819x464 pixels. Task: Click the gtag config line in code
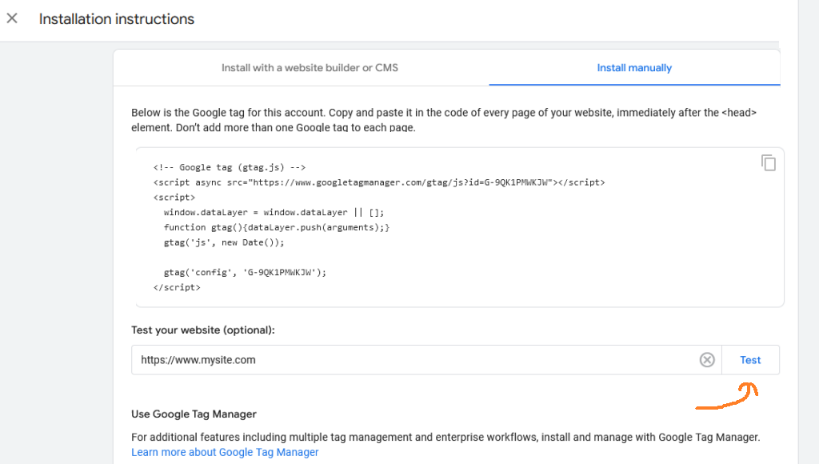[245, 272]
